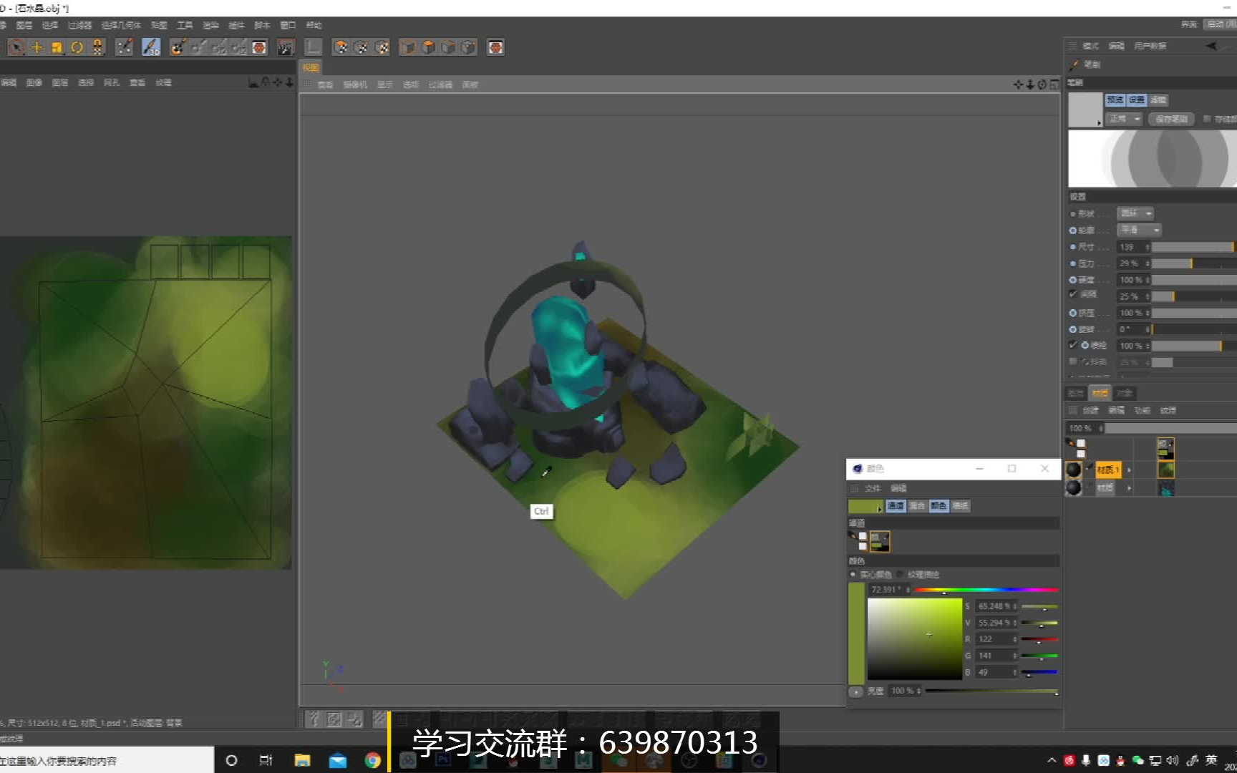Click the move tool crosshair icon
Viewport: 1237px width, 773px height.
[37, 47]
